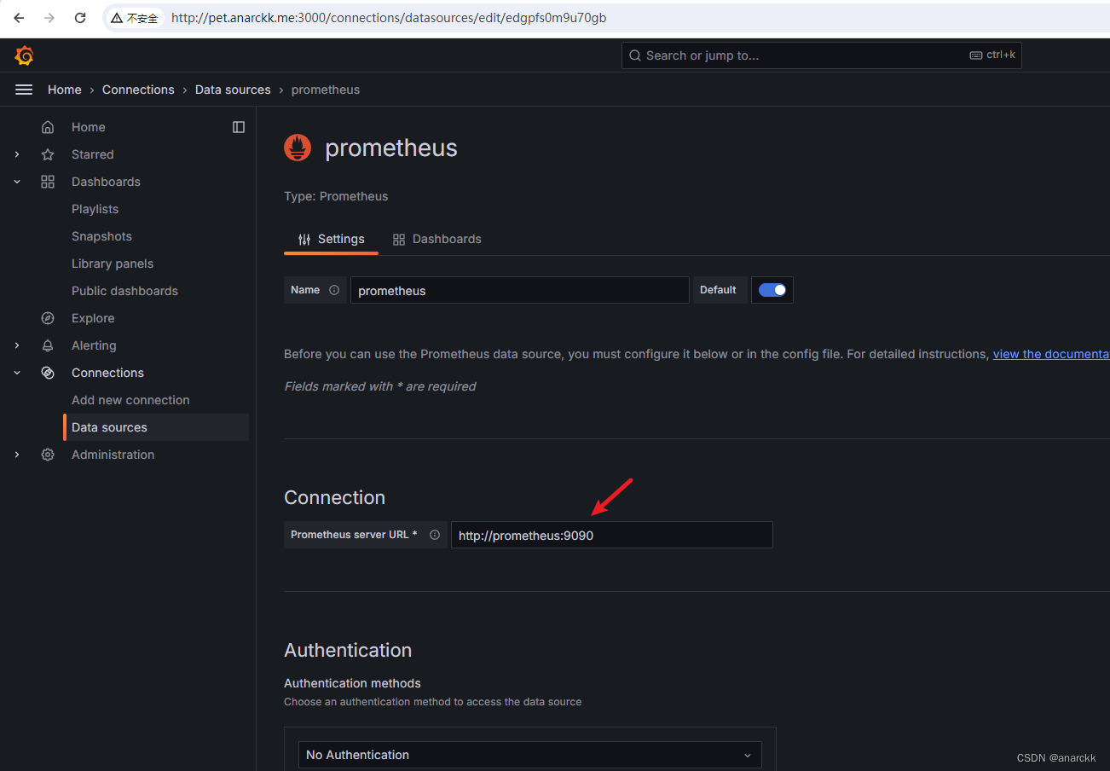The width and height of the screenshot is (1110, 771).
Task: Open Playlists in the sidebar
Action: coord(95,209)
